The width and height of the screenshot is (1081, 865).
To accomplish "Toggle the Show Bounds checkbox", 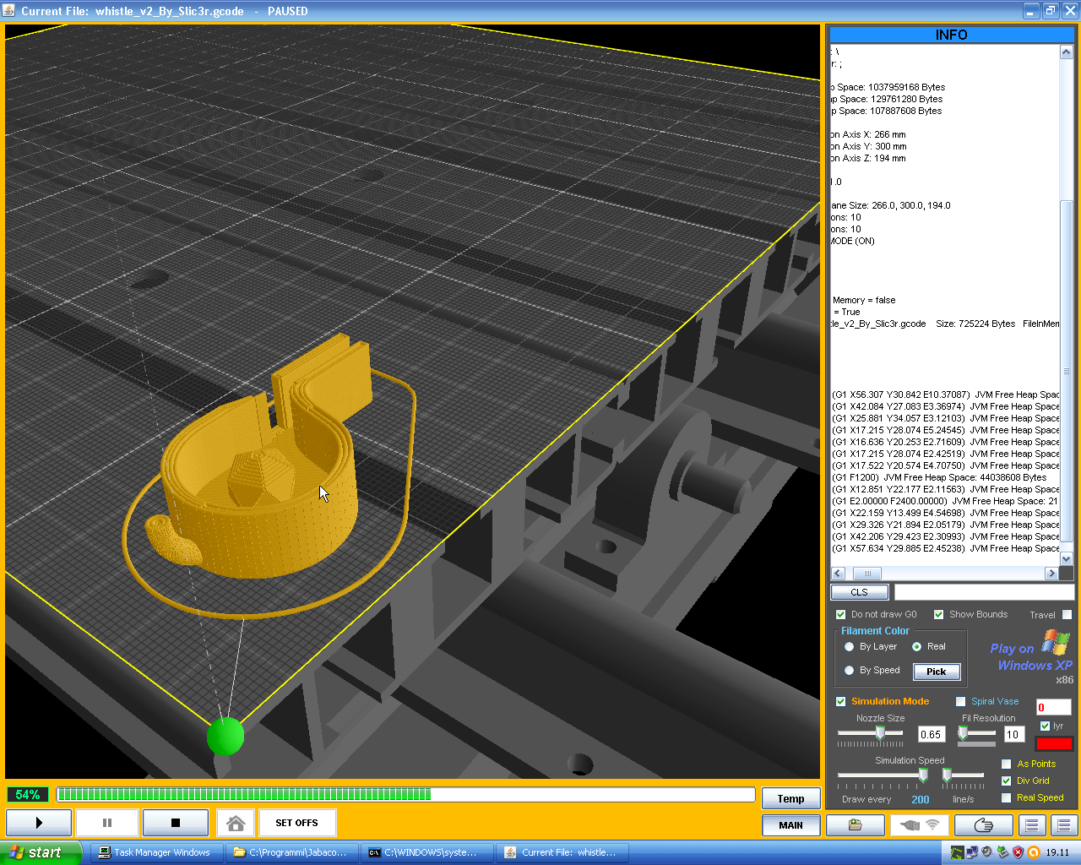I will coord(938,615).
